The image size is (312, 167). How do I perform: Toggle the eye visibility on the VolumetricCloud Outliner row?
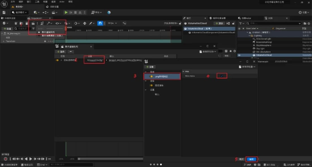pos(239,55)
